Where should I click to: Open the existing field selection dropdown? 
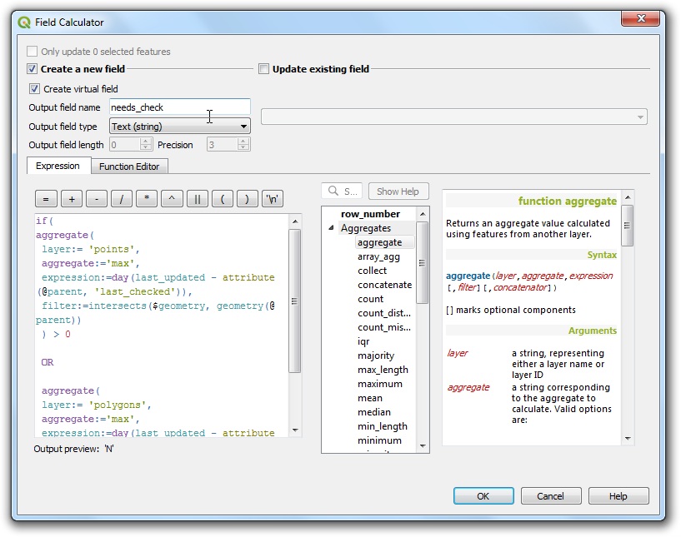[453, 117]
